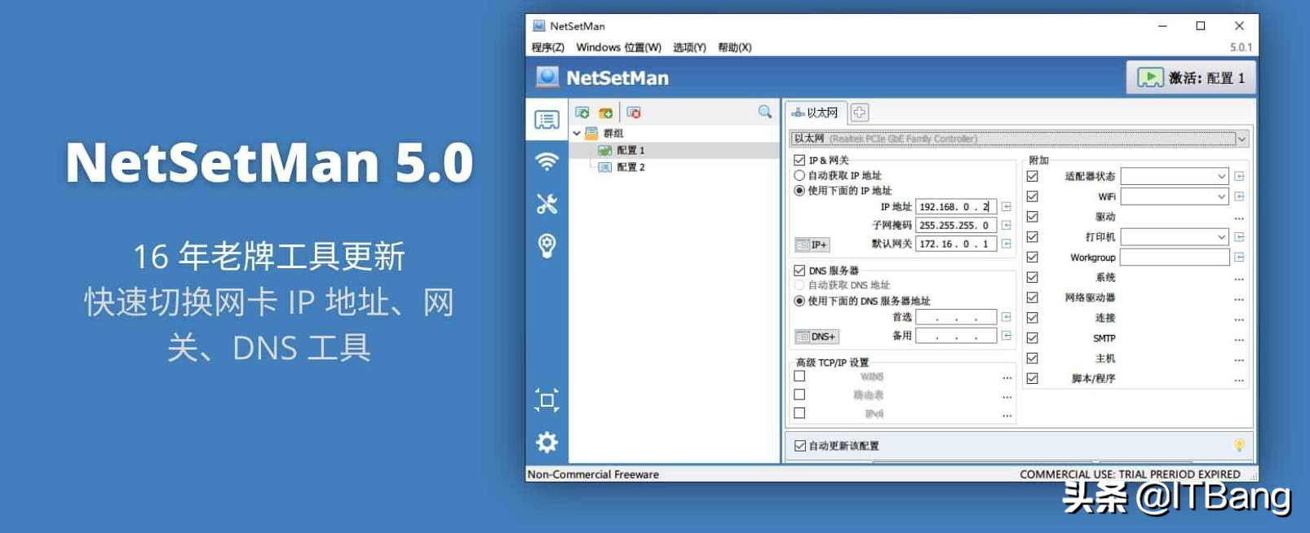Open the WiFi management sidebar icon
1310x533 pixels.
point(547,161)
